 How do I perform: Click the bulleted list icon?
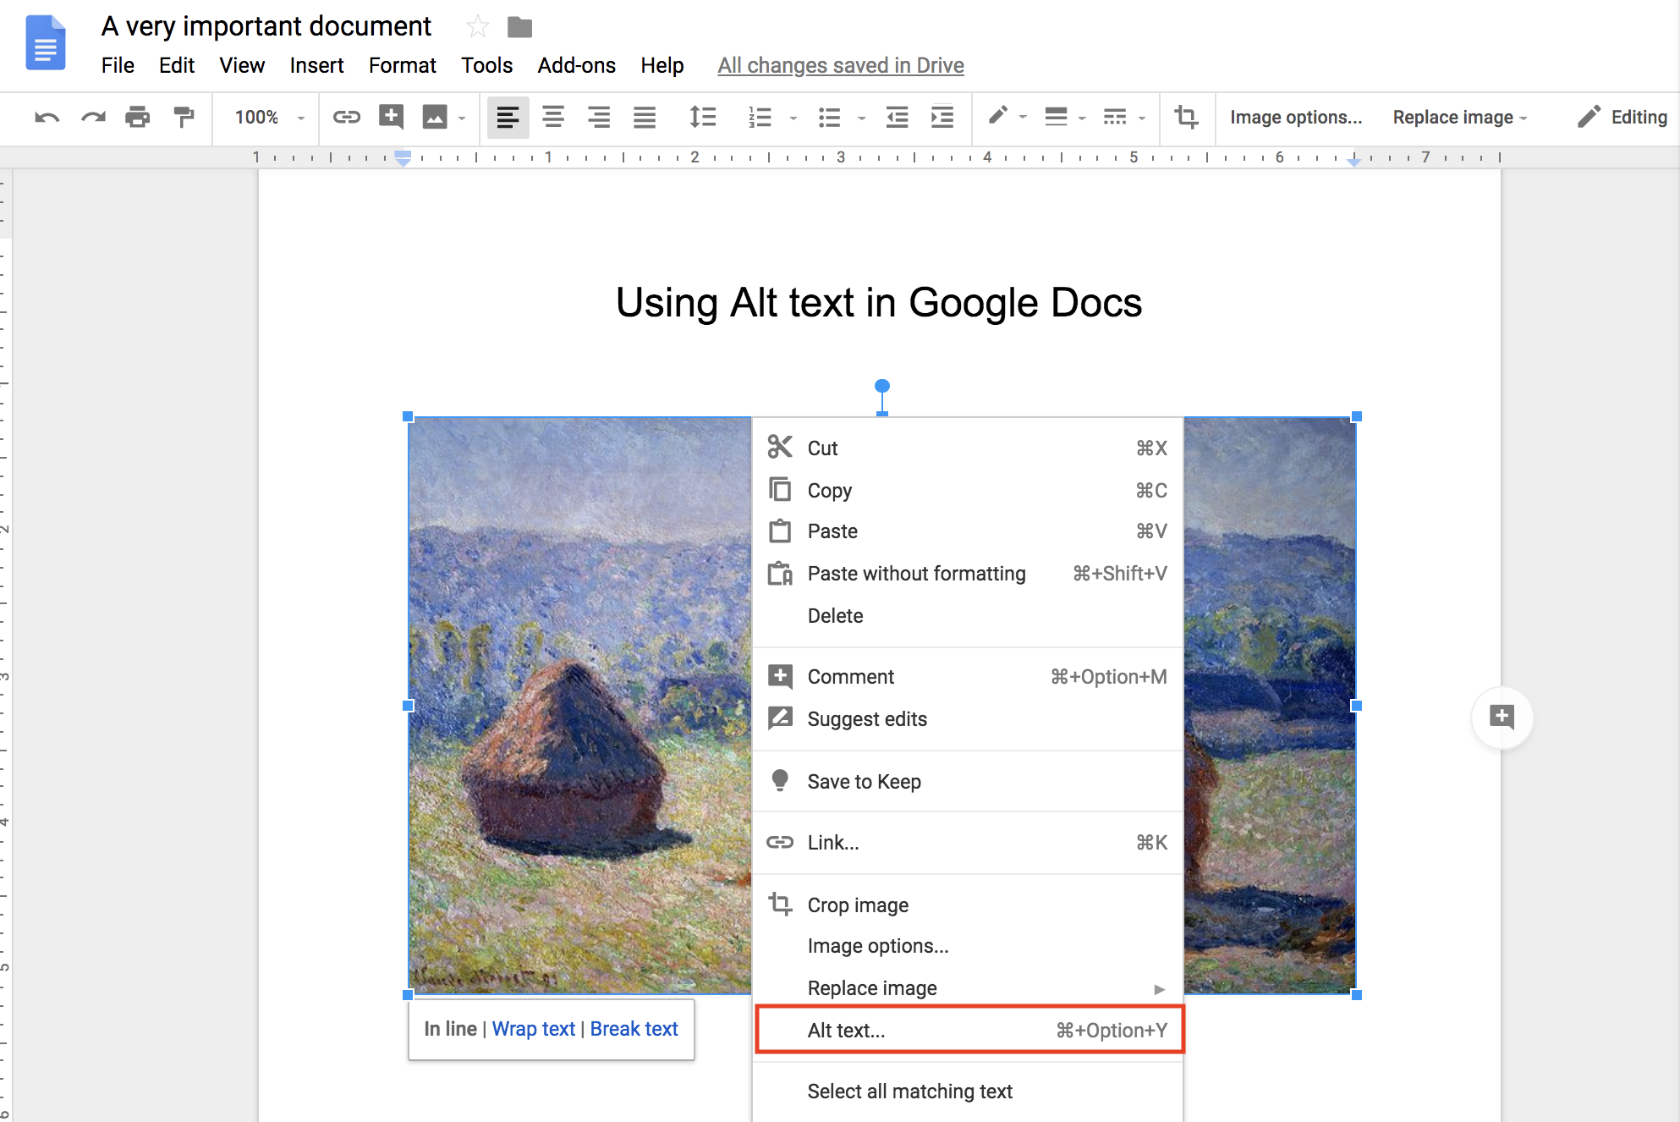pyautogui.click(x=829, y=117)
